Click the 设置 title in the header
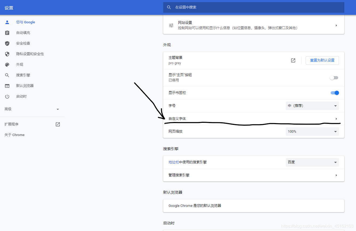This screenshot has width=356, height=231. pyautogui.click(x=9, y=8)
